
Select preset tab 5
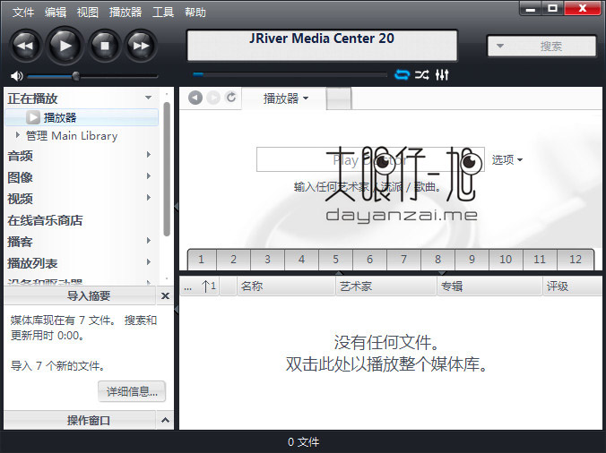point(335,260)
